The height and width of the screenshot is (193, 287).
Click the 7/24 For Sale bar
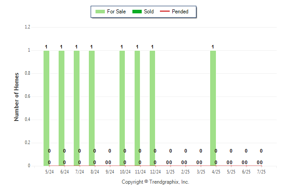point(76,108)
